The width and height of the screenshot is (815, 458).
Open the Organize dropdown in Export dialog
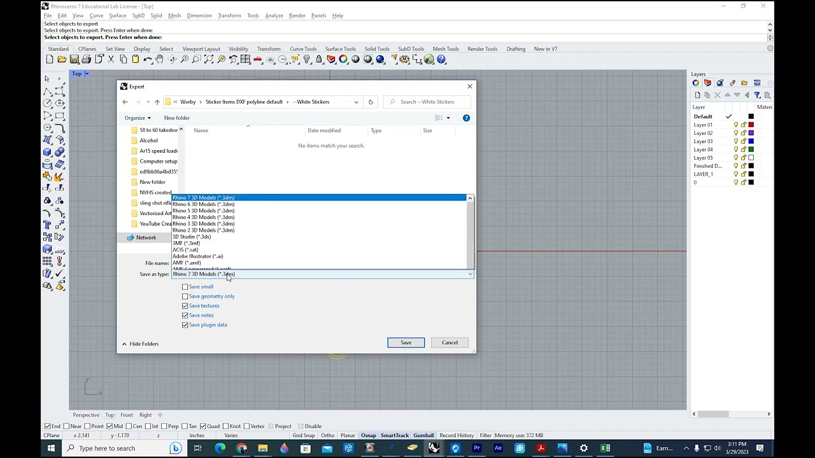tap(138, 118)
